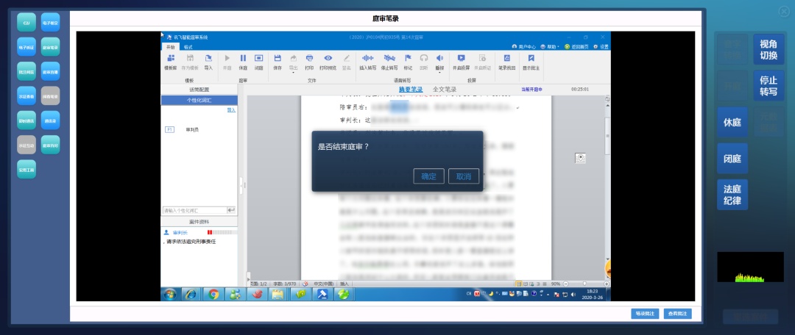This screenshot has height=335, width=795.
Task: Click the 确定 button in the dialog
Action: [428, 176]
